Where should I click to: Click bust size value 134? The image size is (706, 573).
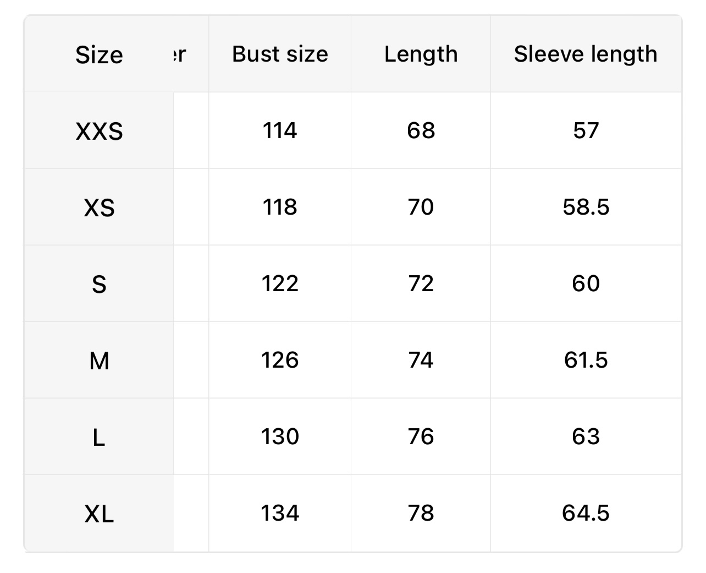(280, 513)
